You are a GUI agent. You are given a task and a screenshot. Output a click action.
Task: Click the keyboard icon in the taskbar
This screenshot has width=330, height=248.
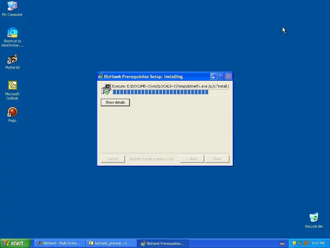pos(282,243)
